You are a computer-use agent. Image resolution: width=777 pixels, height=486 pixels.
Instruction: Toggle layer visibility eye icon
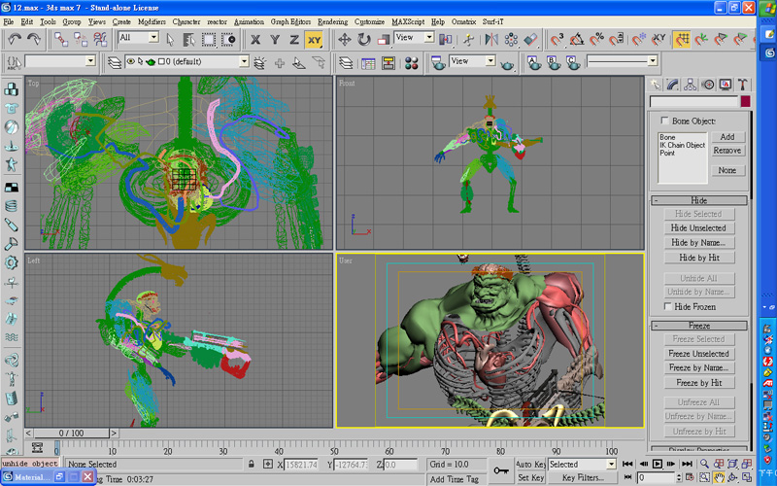coord(130,61)
